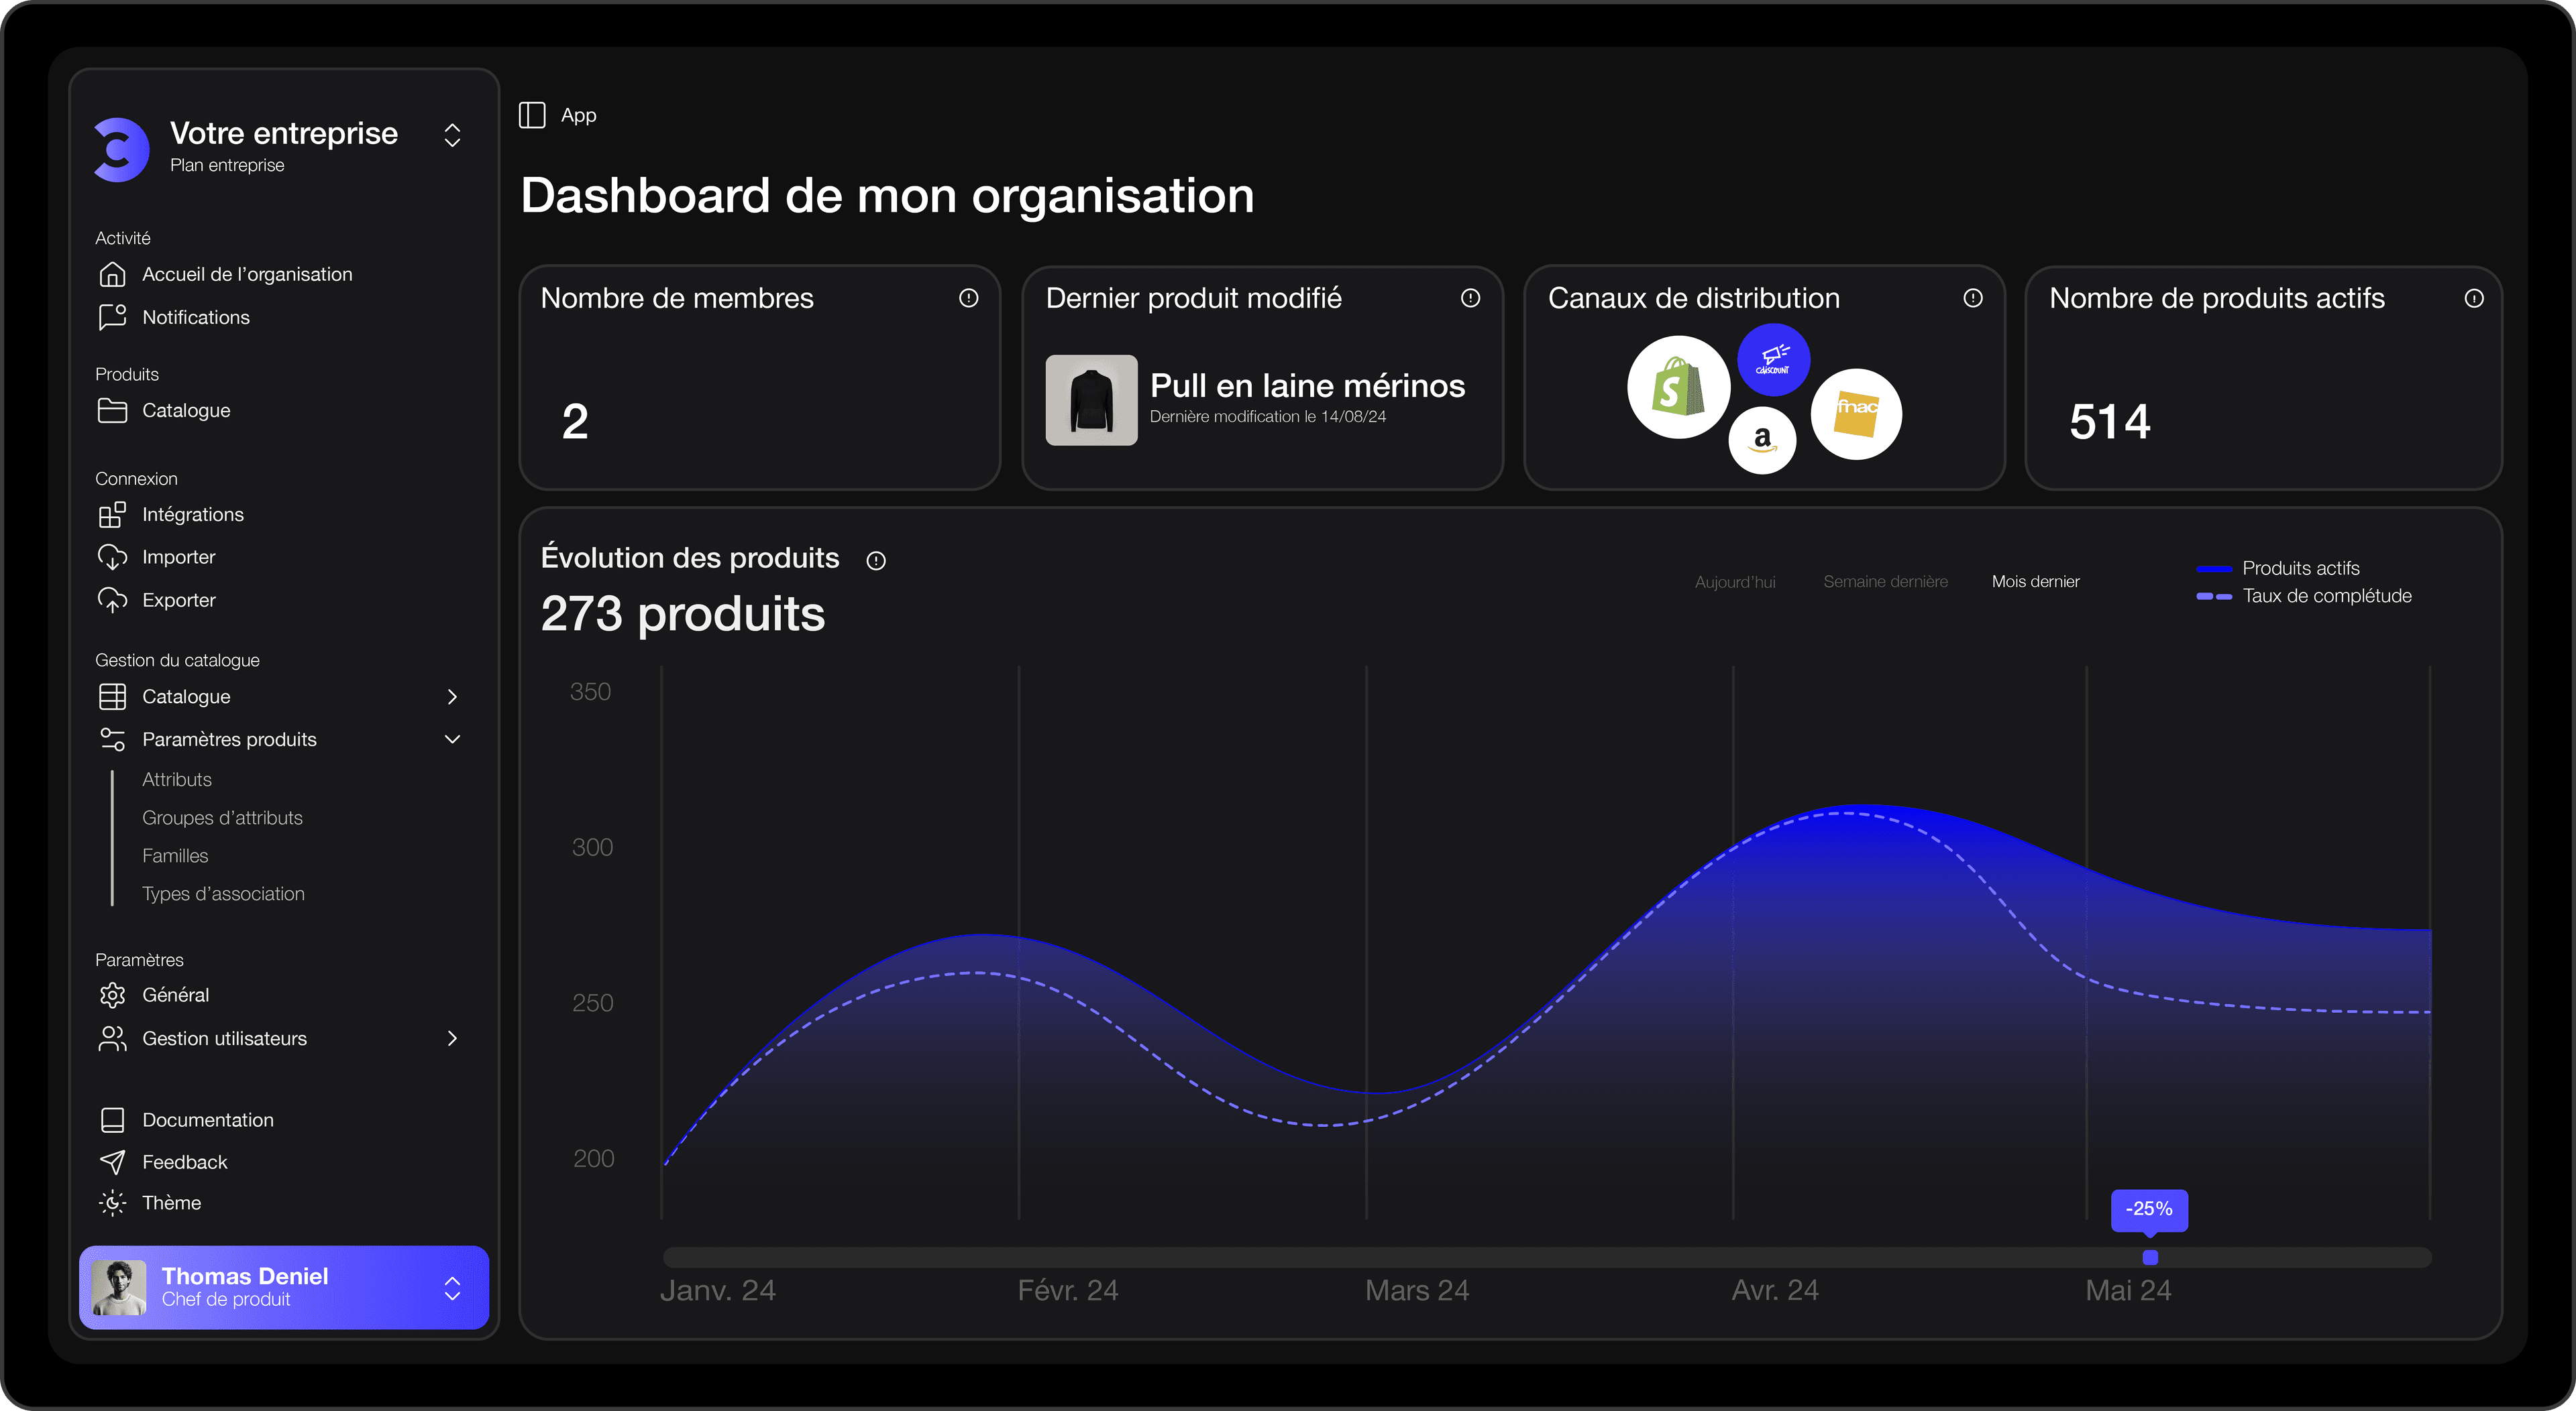Viewport: 2576px width, 1411px height.
Task: Open Notifications from the sidebar
Action: [x=195, y=318]
